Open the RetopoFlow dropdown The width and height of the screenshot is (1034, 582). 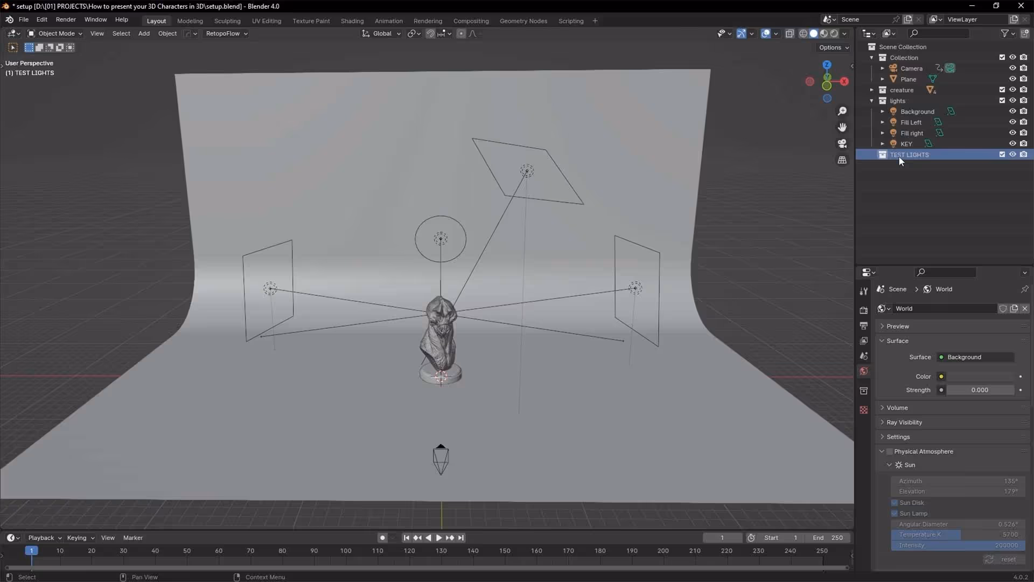coord(227,33)
